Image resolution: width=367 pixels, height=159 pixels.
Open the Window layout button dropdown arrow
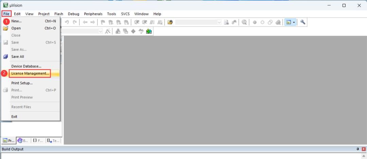(294, 22)
